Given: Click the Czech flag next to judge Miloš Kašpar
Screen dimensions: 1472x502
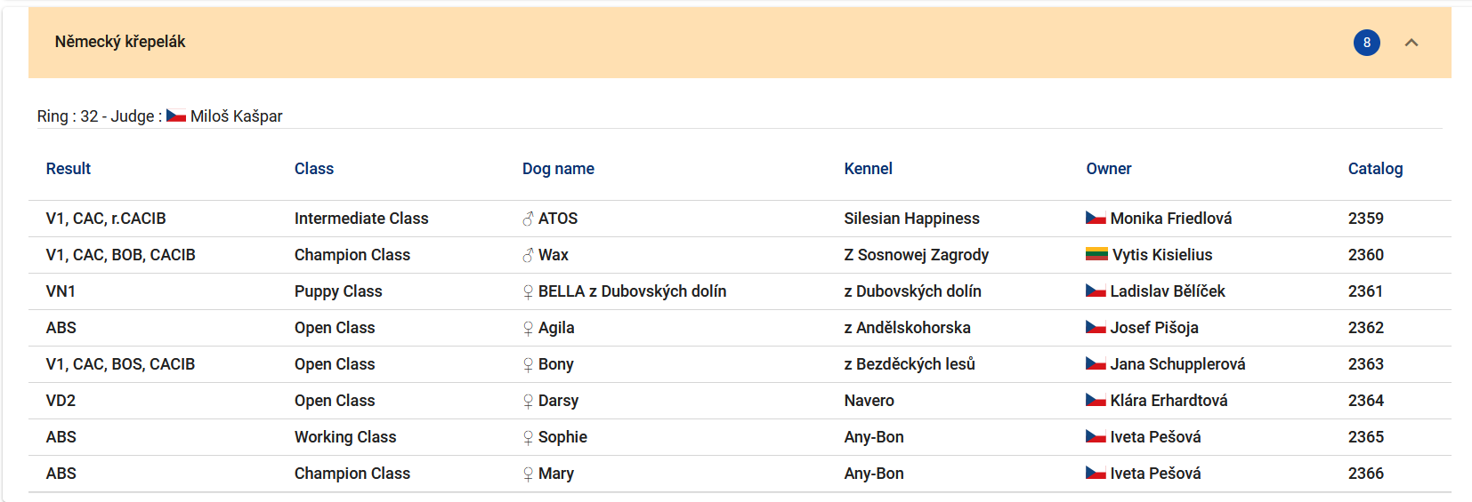Looking at the screenshot, I should (x=176, y=116).
